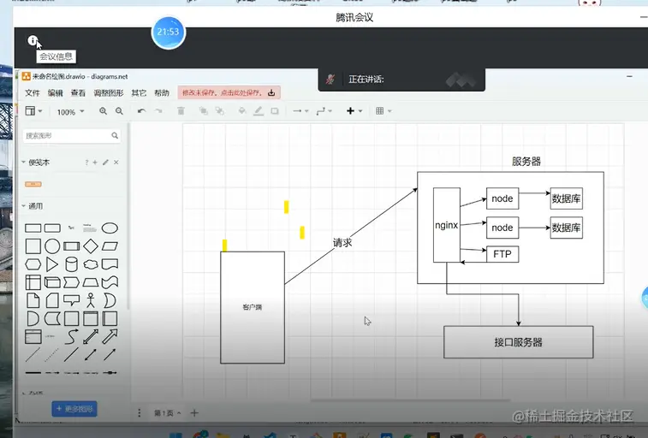648x438 pixels.
Task: Click the scratchpad add plus icon
Action: click(95, 163)
